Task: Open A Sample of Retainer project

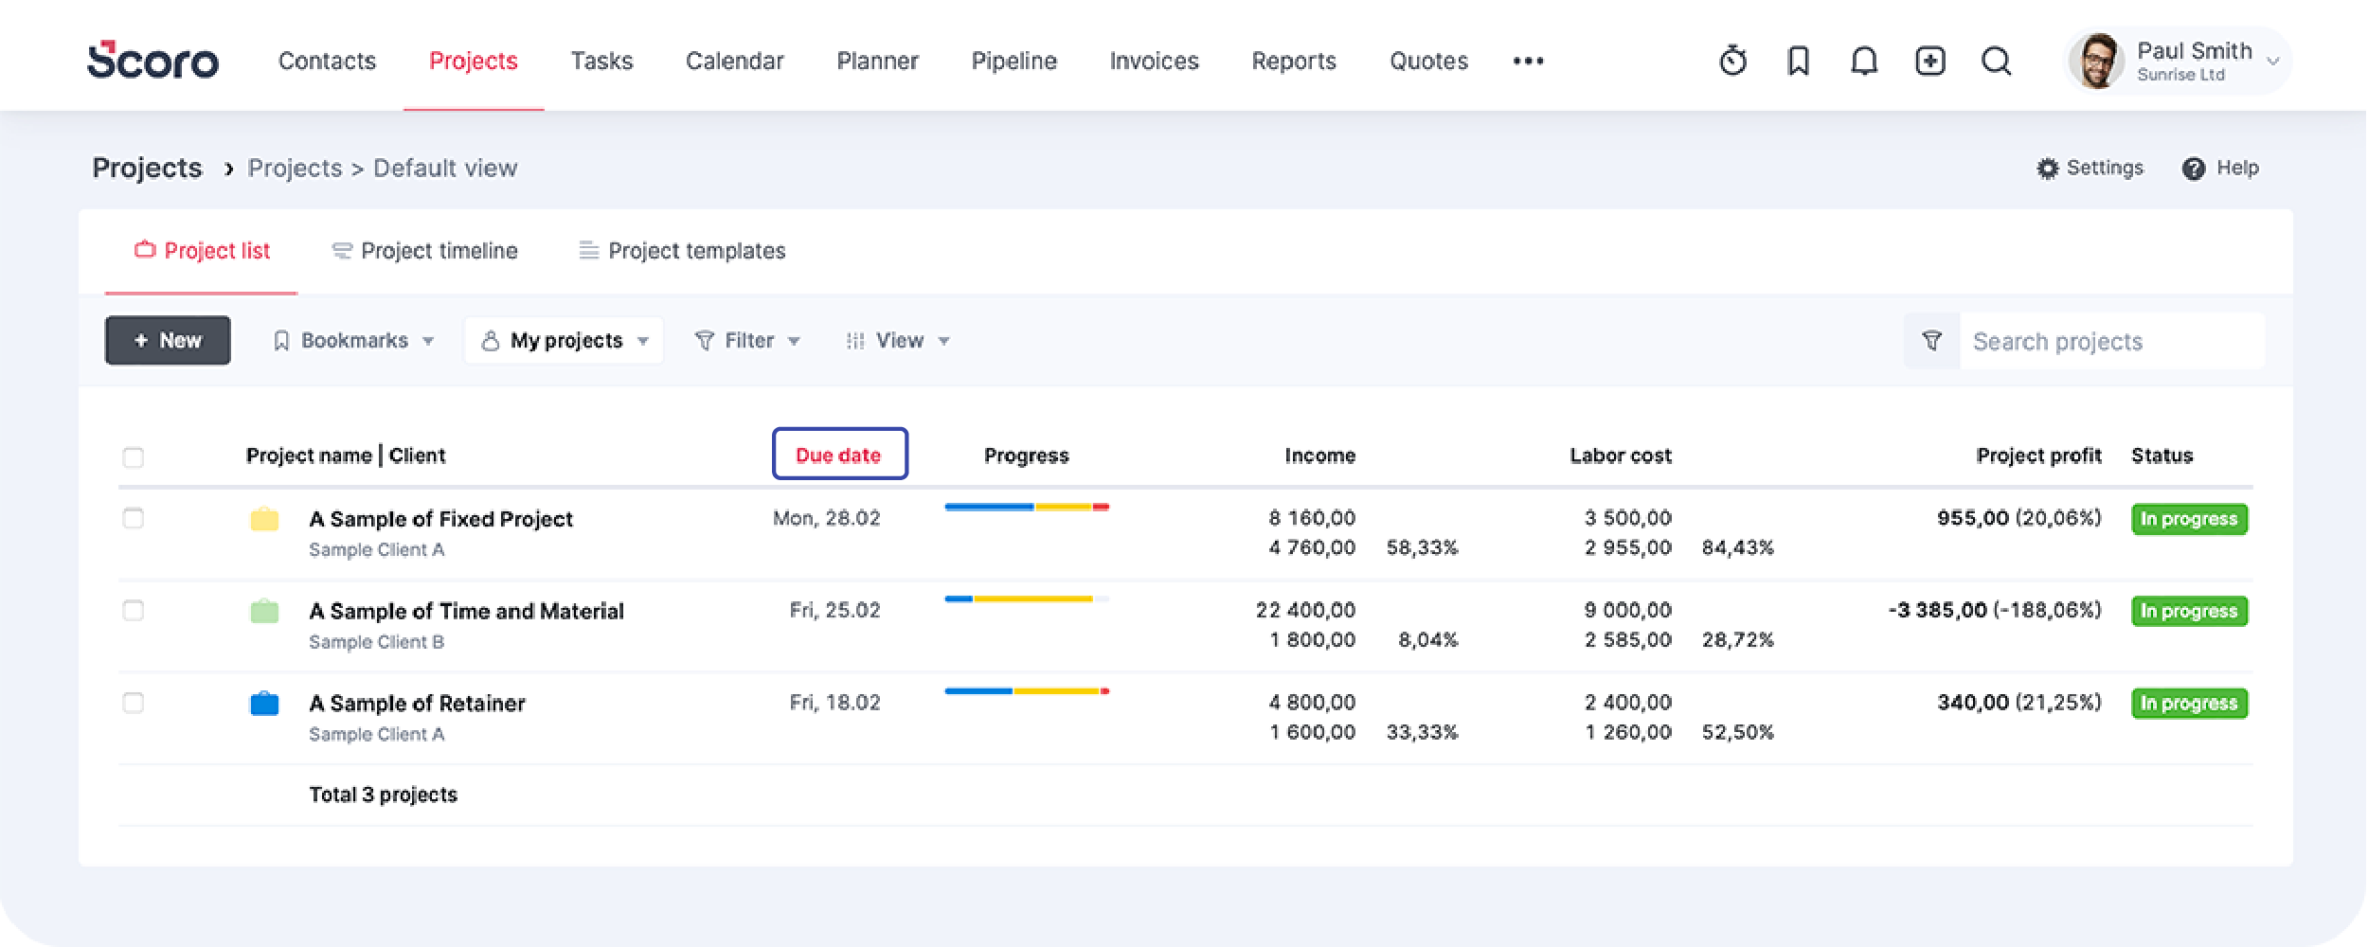Action: 417,703
